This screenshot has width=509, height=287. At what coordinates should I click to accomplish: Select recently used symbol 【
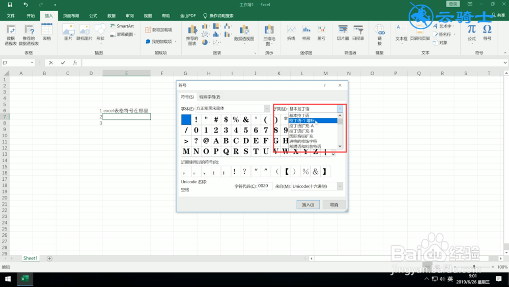coord(287,172)
